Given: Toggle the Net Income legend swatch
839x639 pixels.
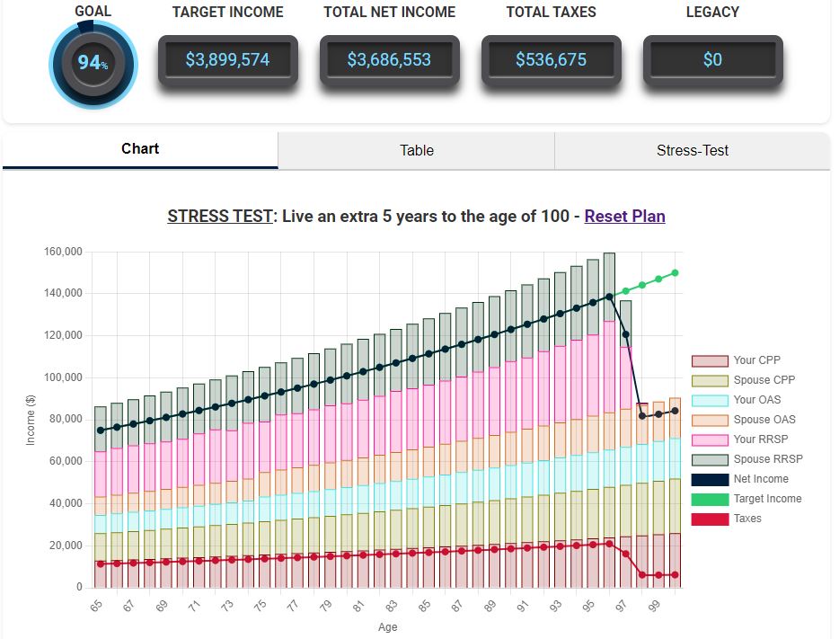Looking at the screenshot, I should pyautogui.click(x=709, y=479).
